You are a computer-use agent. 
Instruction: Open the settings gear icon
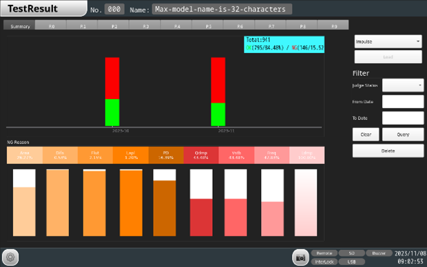coord(10,257)
